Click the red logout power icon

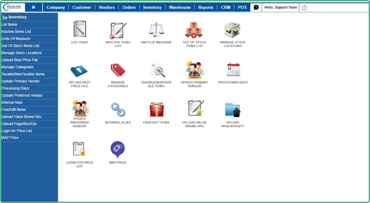pos(304,7)
